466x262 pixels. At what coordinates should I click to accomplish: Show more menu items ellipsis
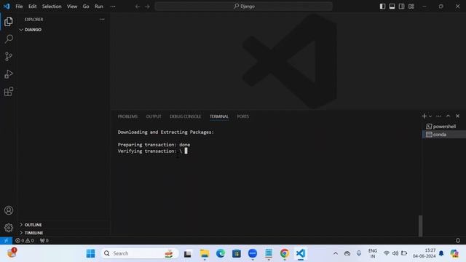click(x=113, y=7)
